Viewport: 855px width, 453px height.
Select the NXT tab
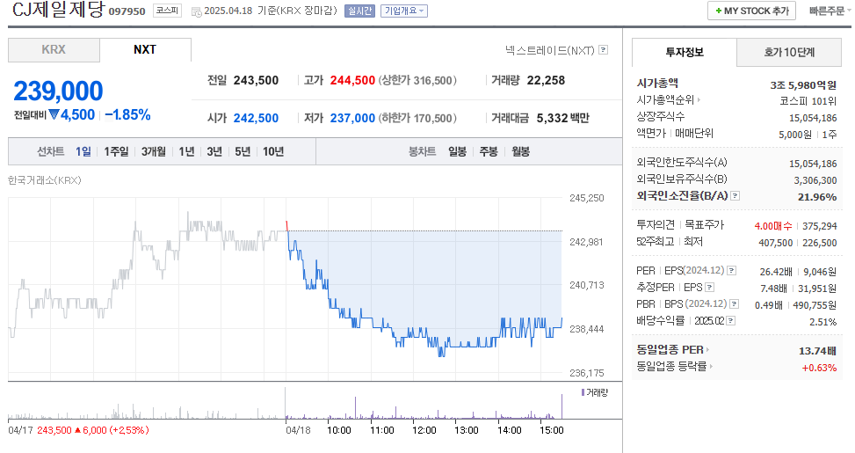point(145,49)
